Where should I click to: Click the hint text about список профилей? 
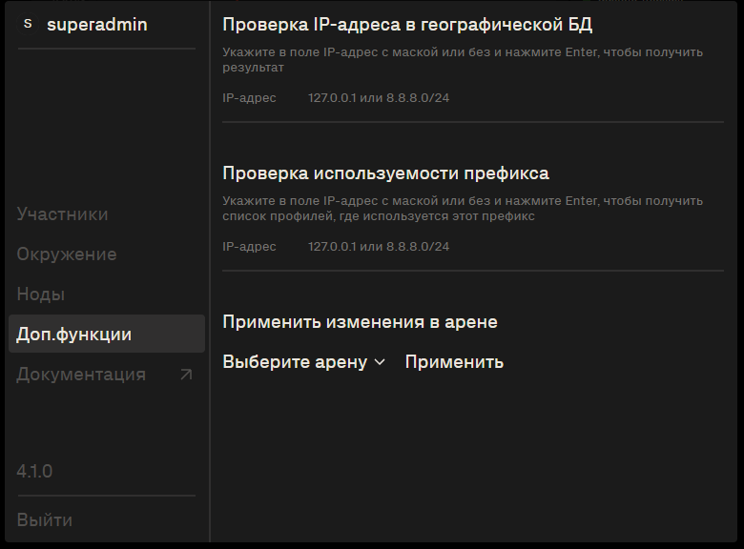coord(463,209)
